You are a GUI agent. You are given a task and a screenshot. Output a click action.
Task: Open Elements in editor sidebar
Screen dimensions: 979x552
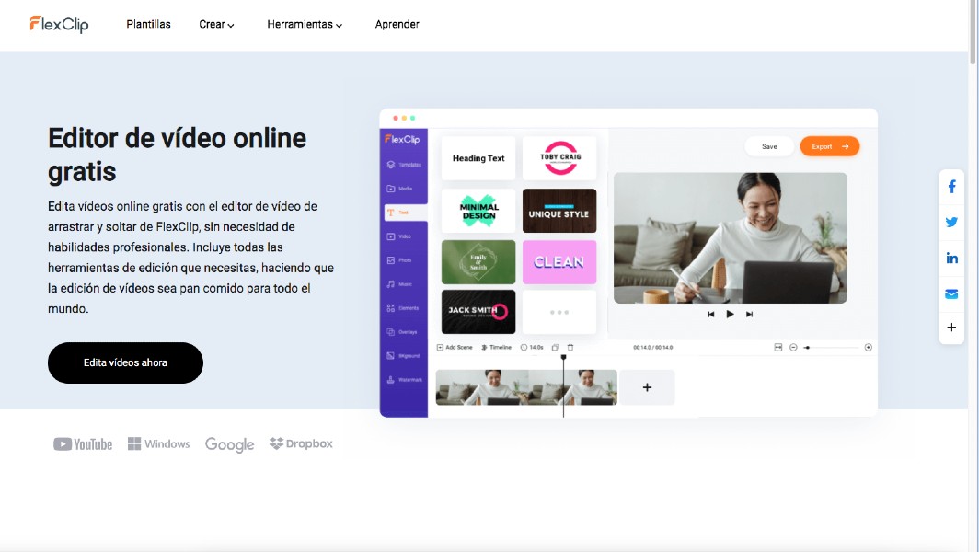tap(404, 308)
